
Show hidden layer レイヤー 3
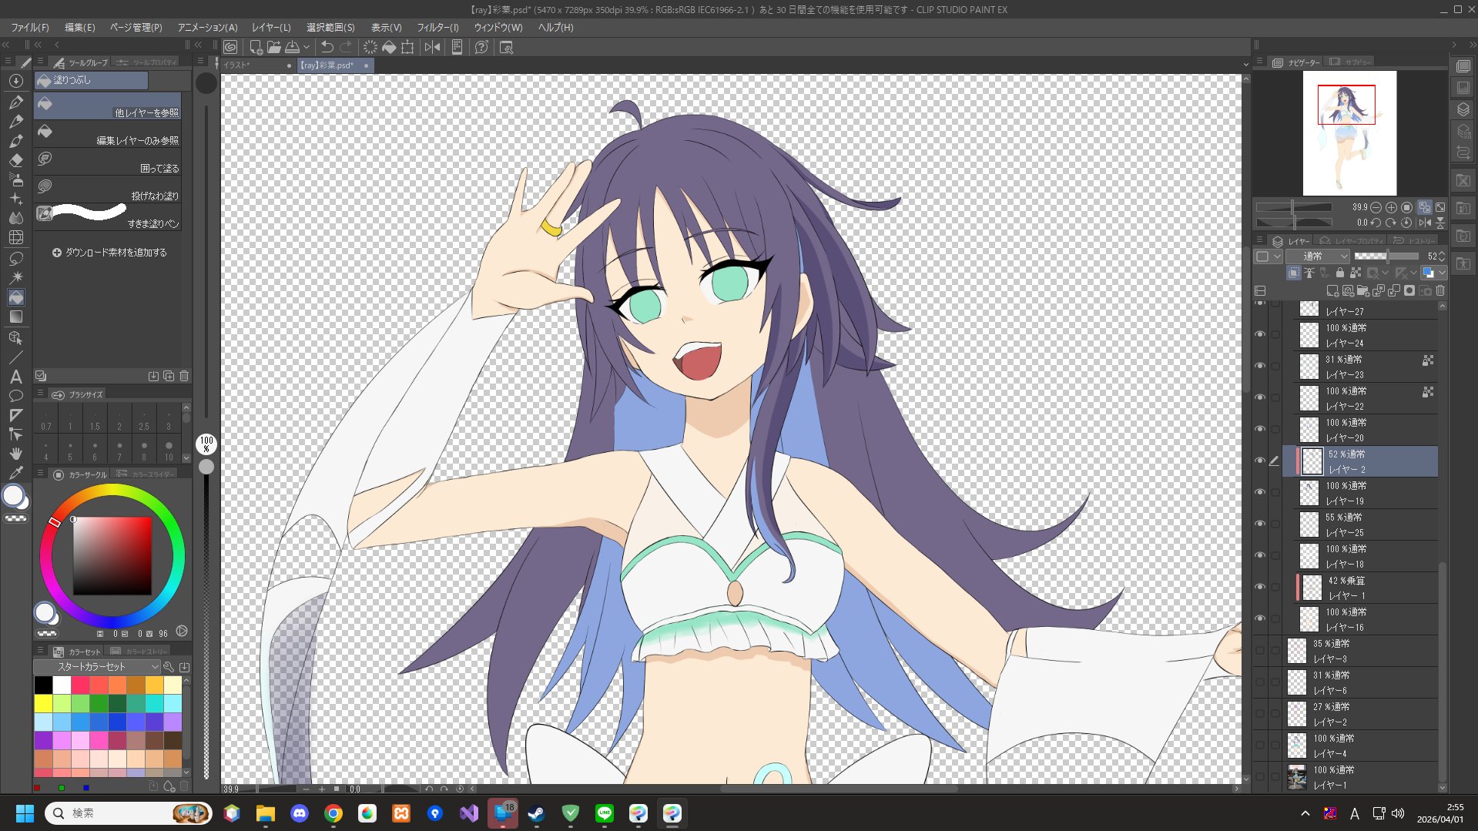coord(1260,651)
